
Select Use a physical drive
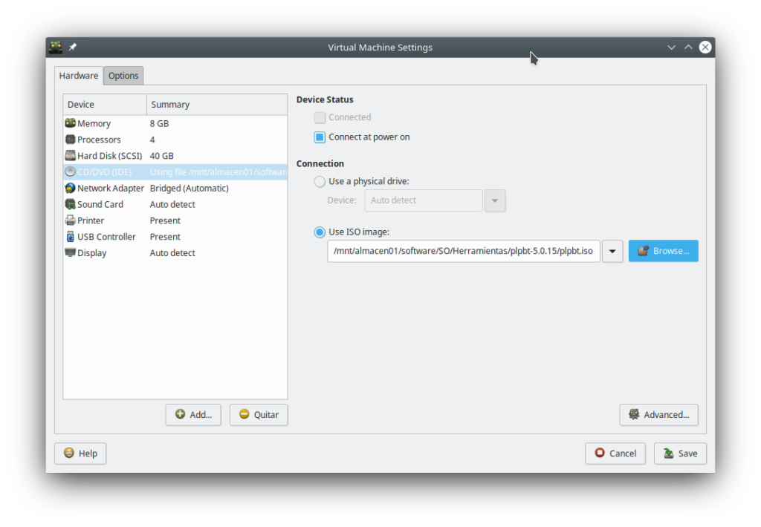point(319,181)
